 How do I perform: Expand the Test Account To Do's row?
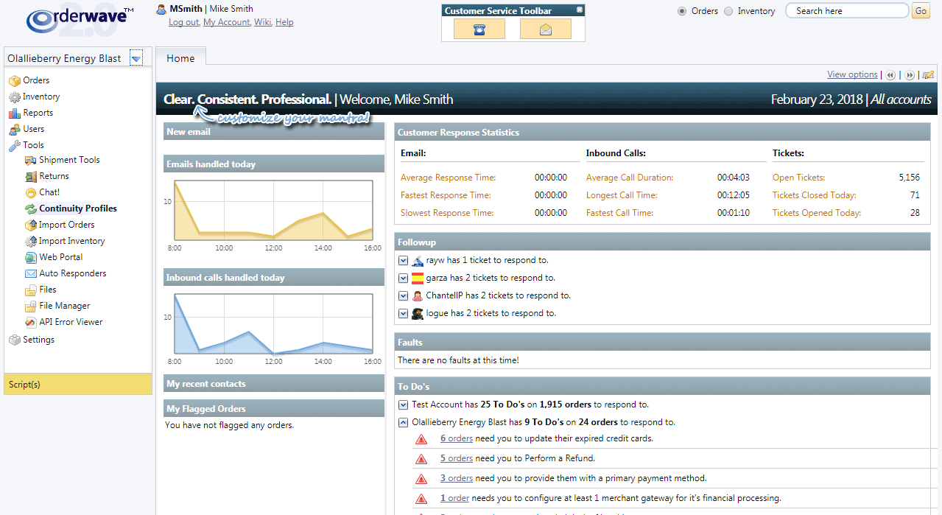click(403, 404)
